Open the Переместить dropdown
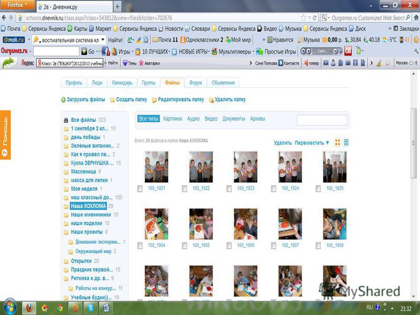 click(312, 143)
